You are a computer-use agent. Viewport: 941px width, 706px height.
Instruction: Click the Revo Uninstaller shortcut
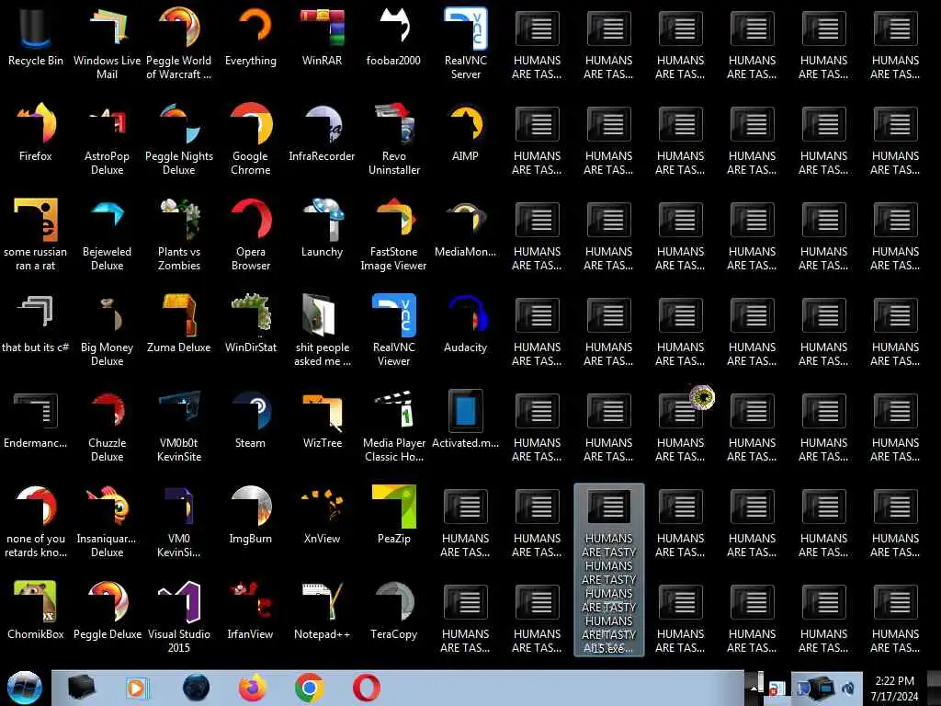393,139
